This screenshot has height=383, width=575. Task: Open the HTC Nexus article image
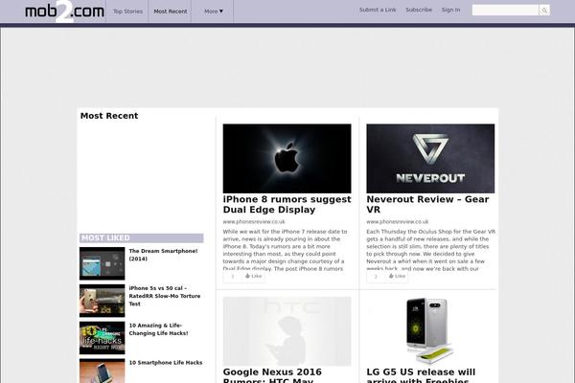(287, 331)
